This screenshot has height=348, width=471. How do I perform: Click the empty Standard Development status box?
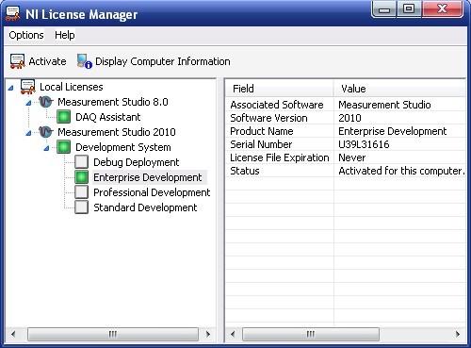tap(82, 207)
